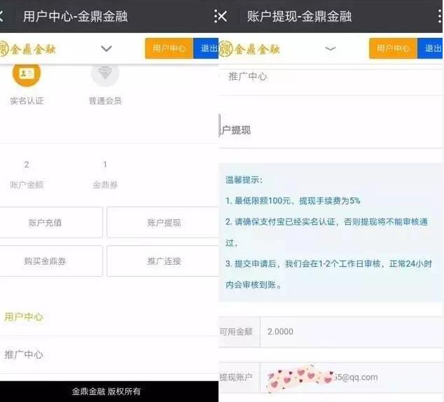The width and height of the screenshot is (444, 402).
Task: Click blue 退出 button on left screen
Action: pyautogui.click(x=206, y=48)
